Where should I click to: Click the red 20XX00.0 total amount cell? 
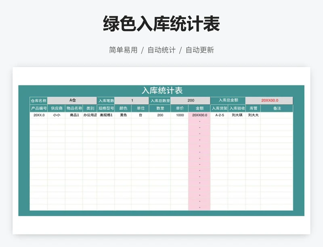269,100
